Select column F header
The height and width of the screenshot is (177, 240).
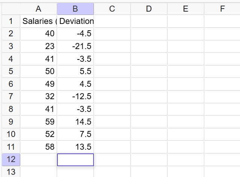(222, 9)
